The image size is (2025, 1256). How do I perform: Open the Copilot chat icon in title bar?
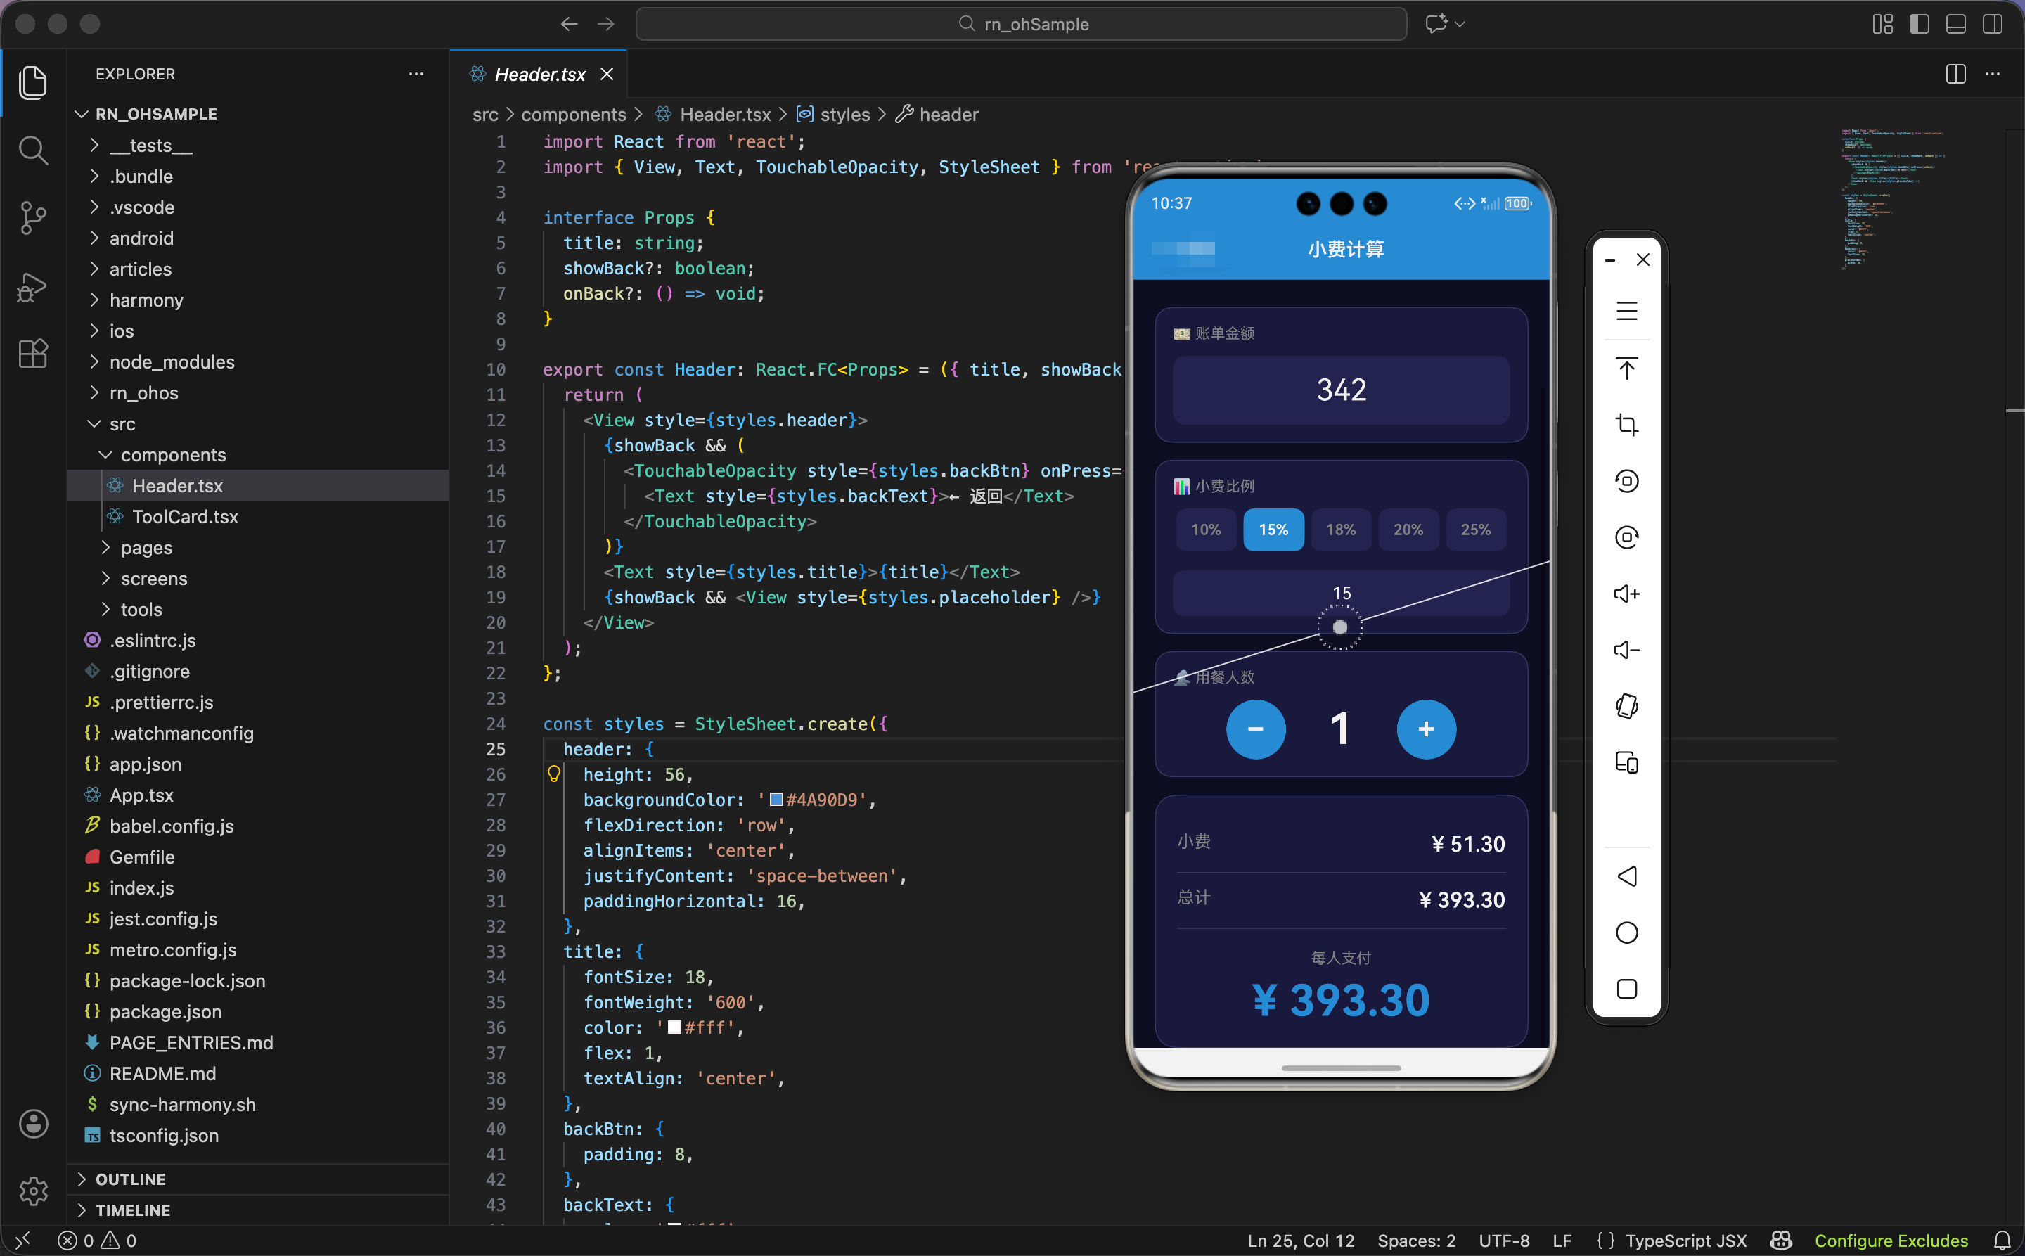click(x=1436, y=23)
